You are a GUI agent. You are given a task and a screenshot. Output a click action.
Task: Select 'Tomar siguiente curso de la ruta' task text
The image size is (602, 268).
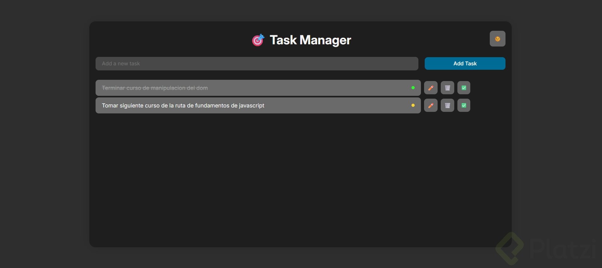tap(183, 106)
